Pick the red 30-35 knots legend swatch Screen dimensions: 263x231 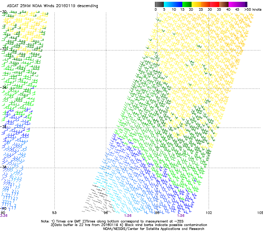215,4
